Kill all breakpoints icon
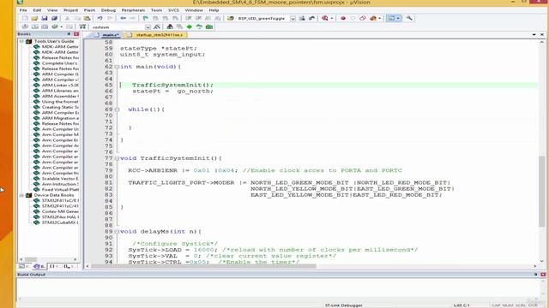The width and height of the screenshot is (549, 308). (x=373, y=18)
